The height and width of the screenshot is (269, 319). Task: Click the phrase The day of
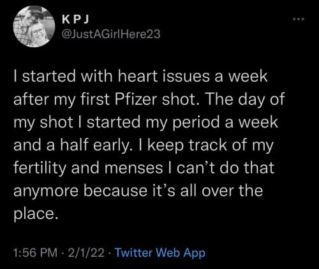(x=244, y=99)
